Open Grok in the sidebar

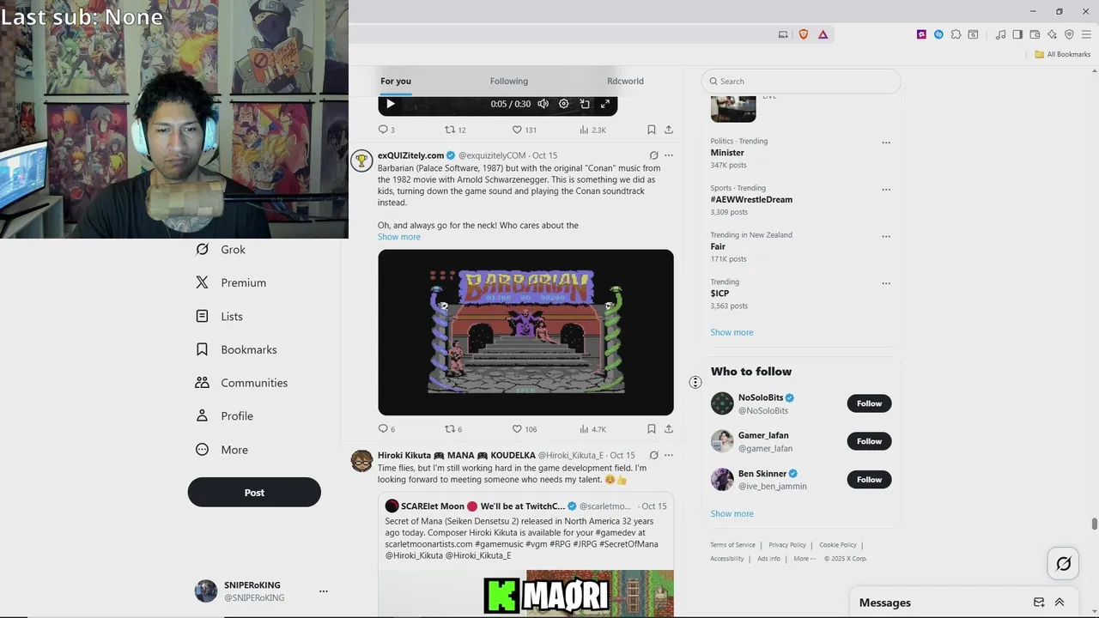[x=221, y=250]
